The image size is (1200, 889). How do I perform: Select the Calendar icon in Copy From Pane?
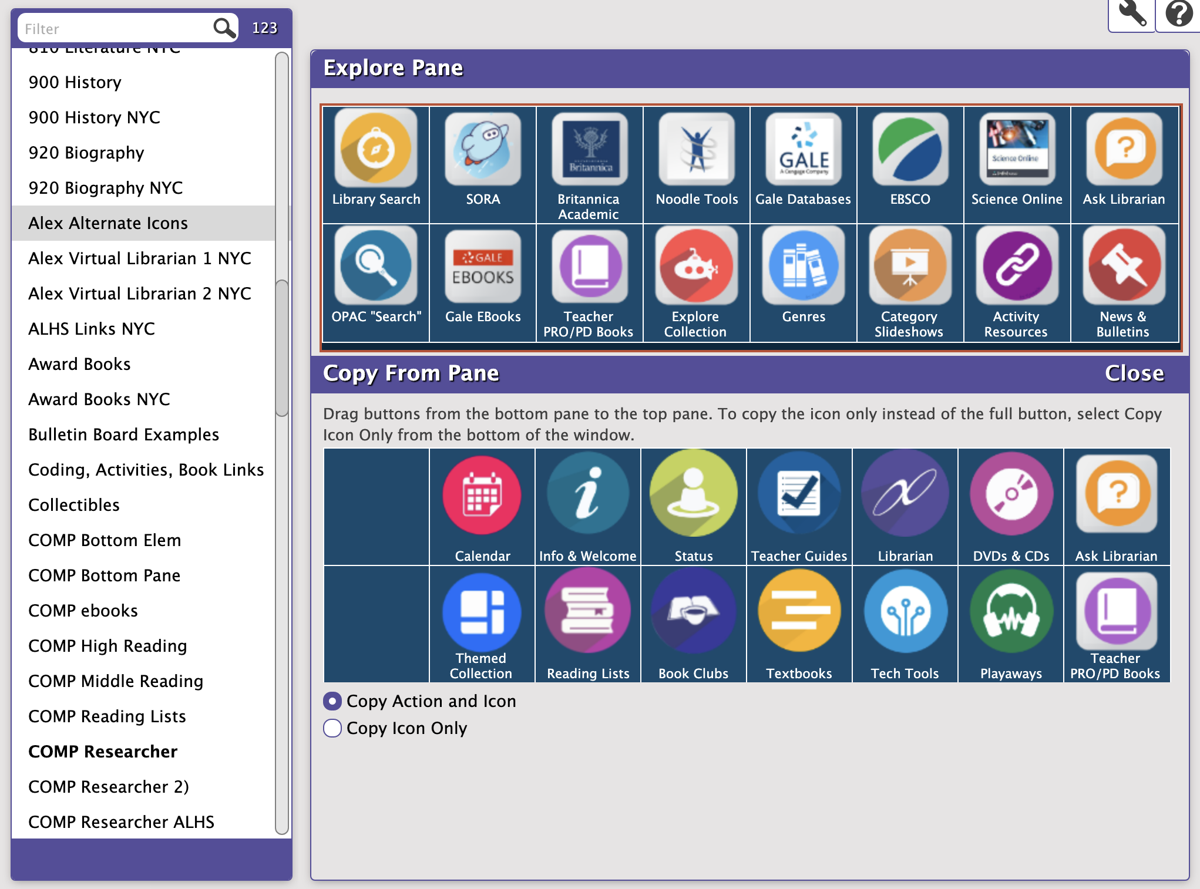point(482,495)
